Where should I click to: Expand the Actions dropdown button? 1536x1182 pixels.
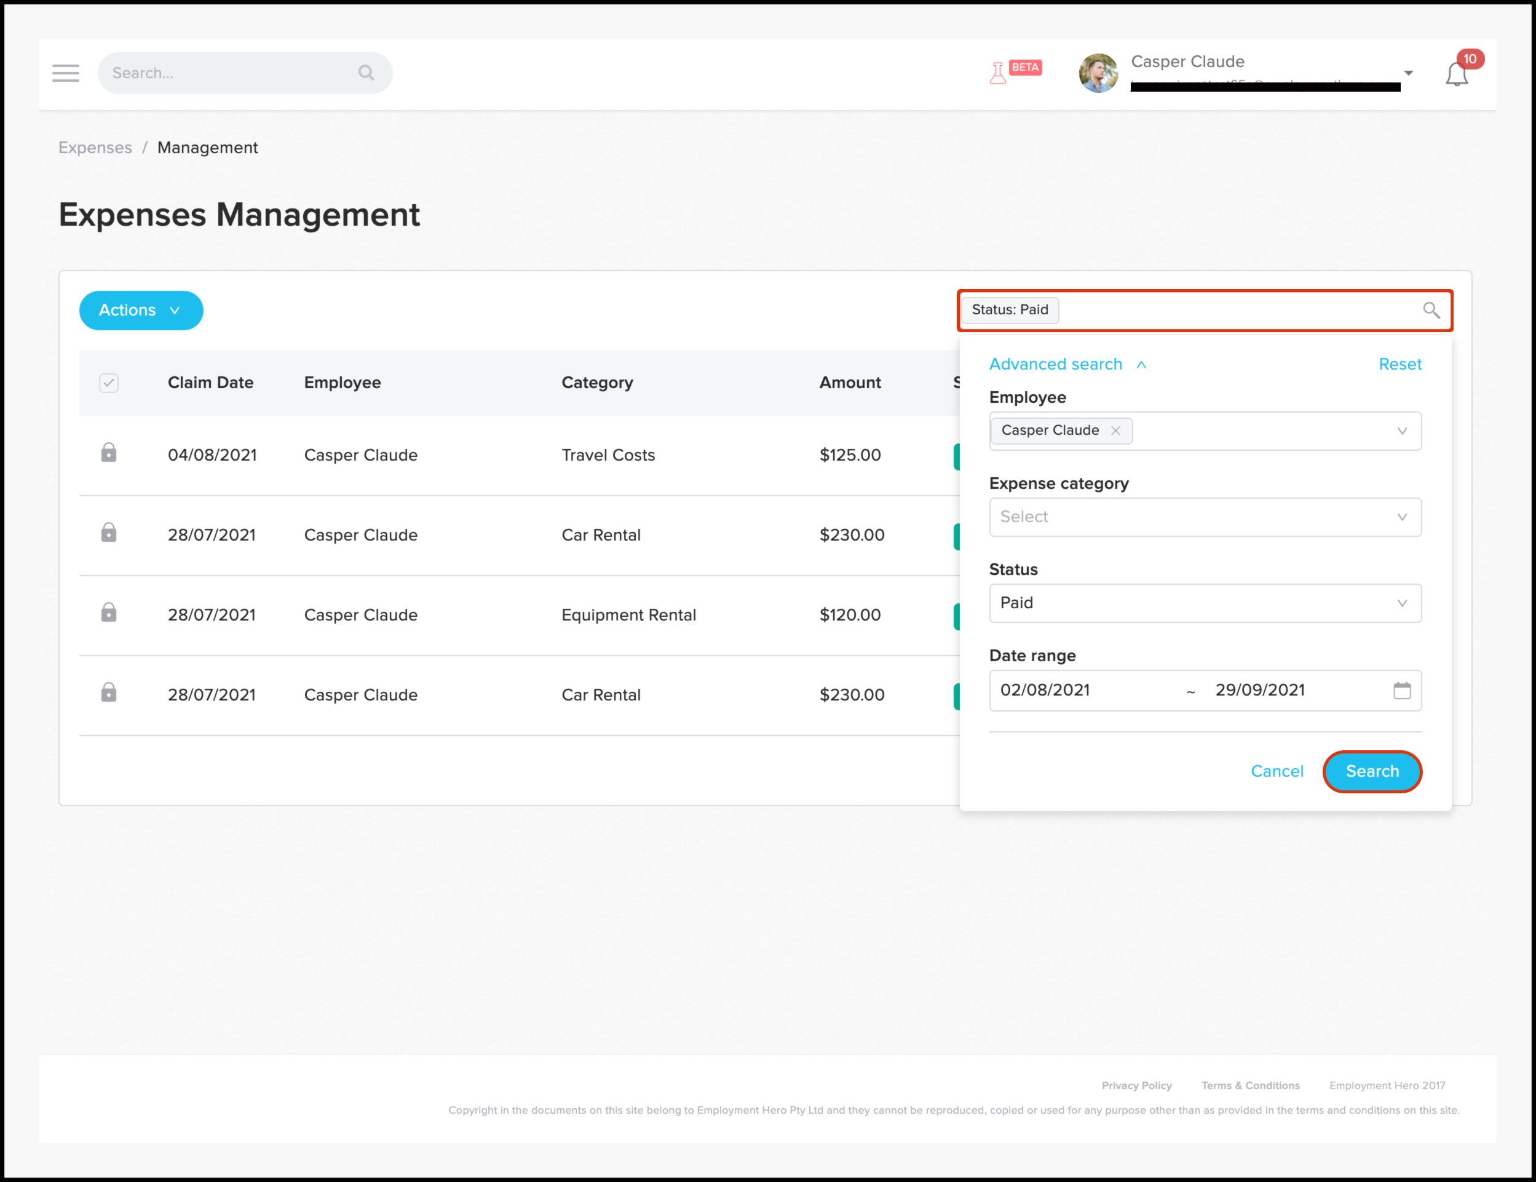(x=141, y=311)
